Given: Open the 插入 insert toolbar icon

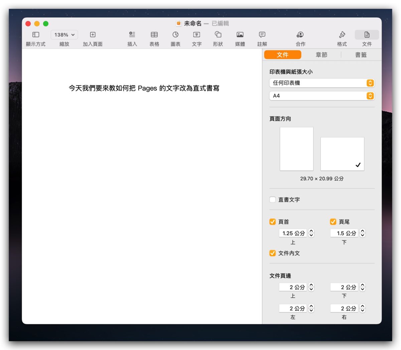Looking at the screenshot, I should tap(132, 34).
